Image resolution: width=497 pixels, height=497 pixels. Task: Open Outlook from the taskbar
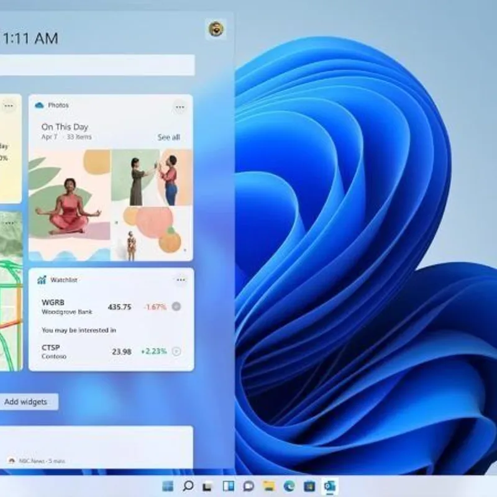coord(330,486)
